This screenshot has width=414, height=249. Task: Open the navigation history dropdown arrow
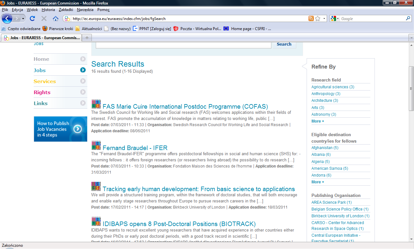(x=23, y=19)
